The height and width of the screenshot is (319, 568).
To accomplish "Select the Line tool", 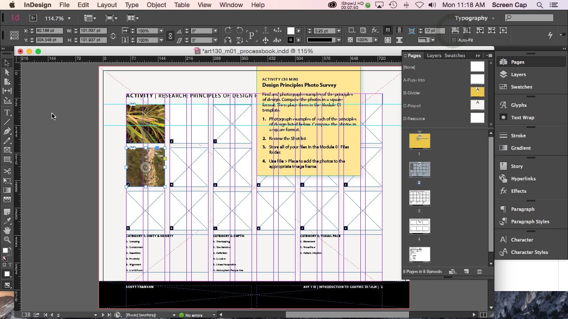I will point(7,122).
